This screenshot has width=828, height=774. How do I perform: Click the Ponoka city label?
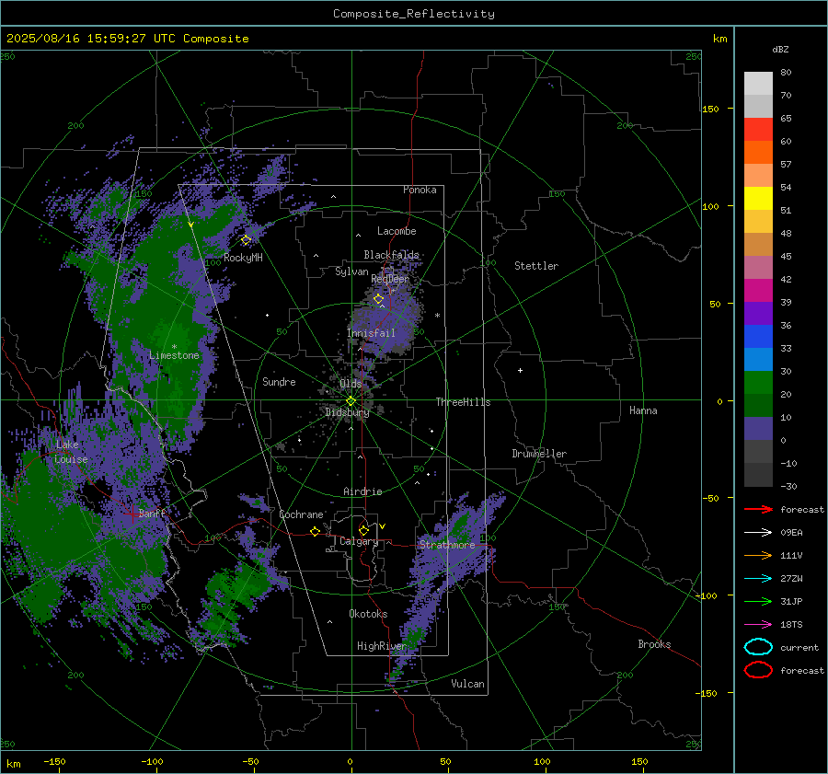420,190
